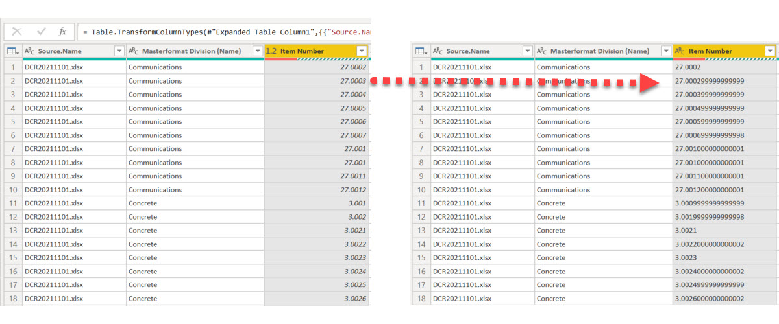
Task: Select the cell with value 27.0007
Action: click(x=317, y=135)
